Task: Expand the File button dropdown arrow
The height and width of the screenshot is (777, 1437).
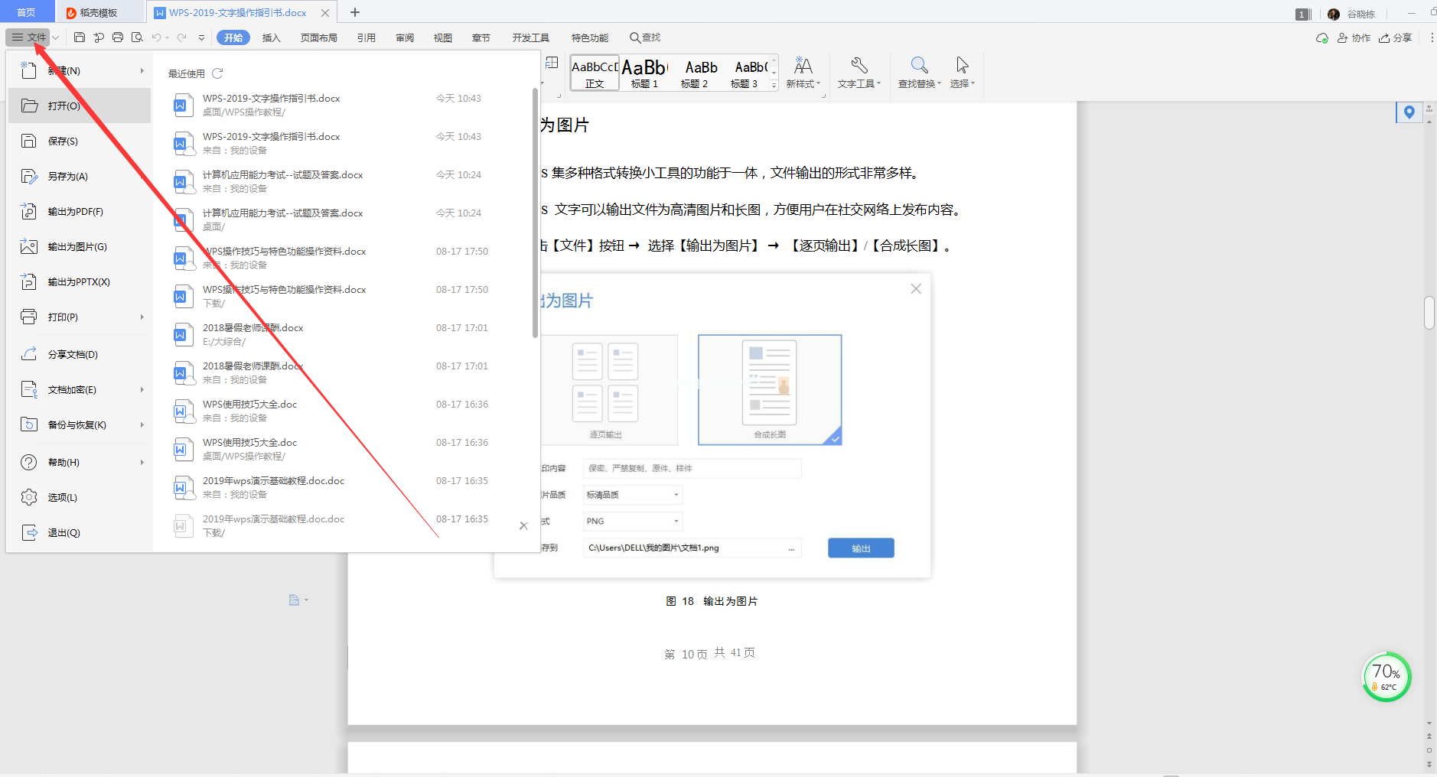Action: click(56, 37)
